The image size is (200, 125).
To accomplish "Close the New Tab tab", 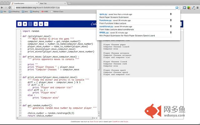I will [65, 3].
